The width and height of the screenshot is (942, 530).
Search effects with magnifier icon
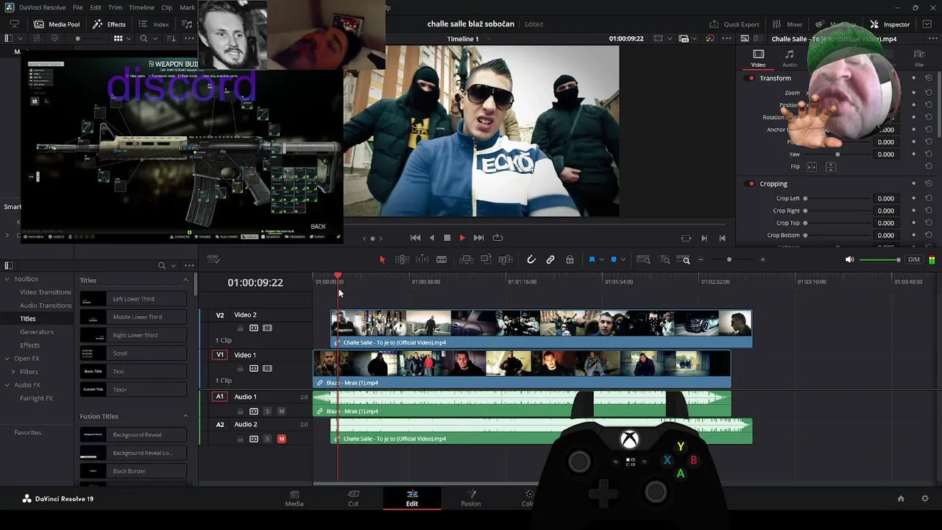click(x=162, y=266)
